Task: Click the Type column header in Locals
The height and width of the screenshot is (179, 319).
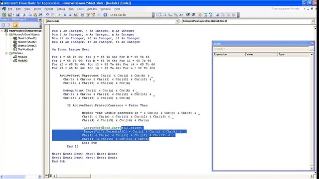Action: 294,54
